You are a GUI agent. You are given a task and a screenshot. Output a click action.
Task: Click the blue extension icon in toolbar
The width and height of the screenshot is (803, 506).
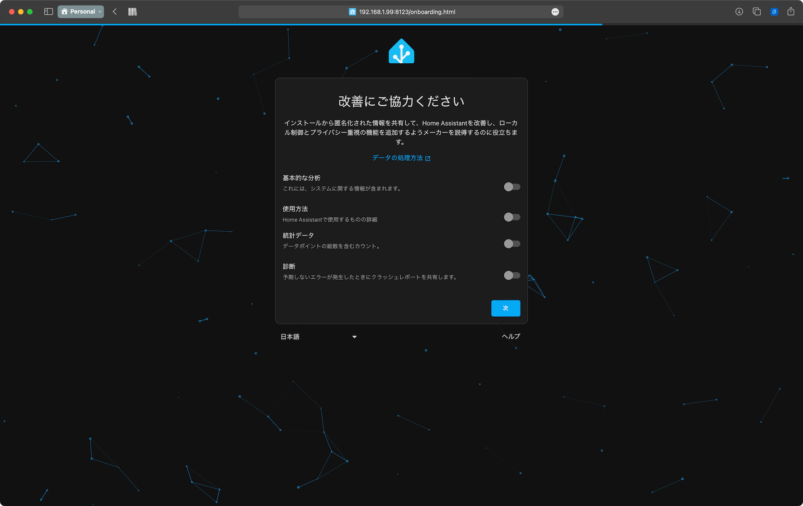coord(774,12)
